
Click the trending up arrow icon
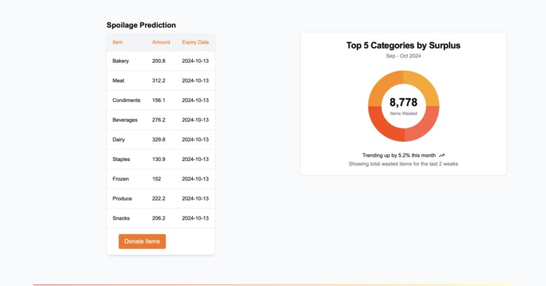click(x=442, y=156)
